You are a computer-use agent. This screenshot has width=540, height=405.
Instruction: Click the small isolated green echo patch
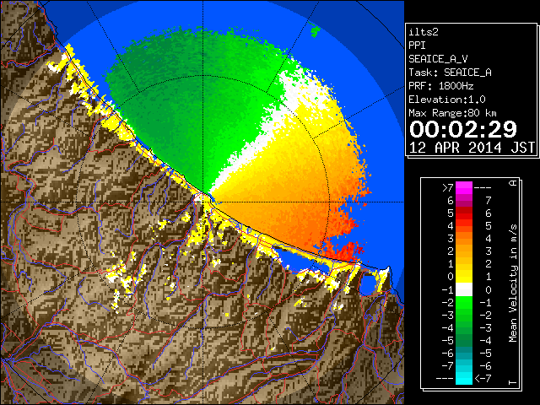tap(315, 31)
